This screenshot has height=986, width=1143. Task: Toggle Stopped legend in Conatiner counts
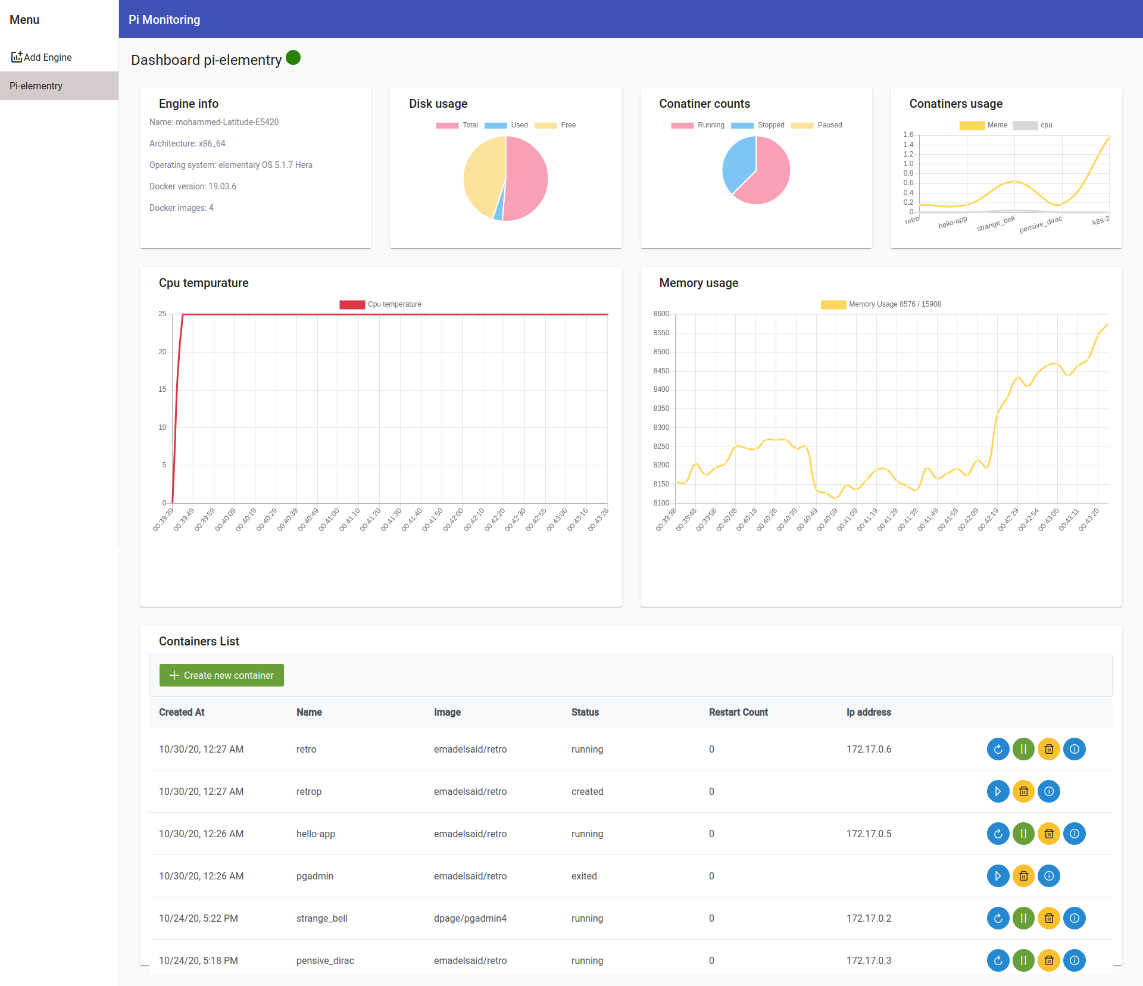758,125
